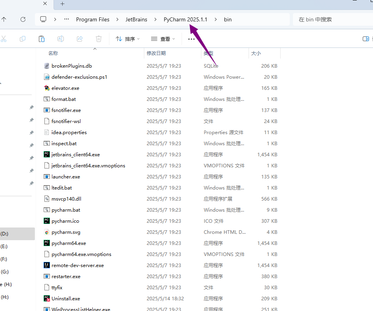Select restarter.exe file name

point(66,276)
